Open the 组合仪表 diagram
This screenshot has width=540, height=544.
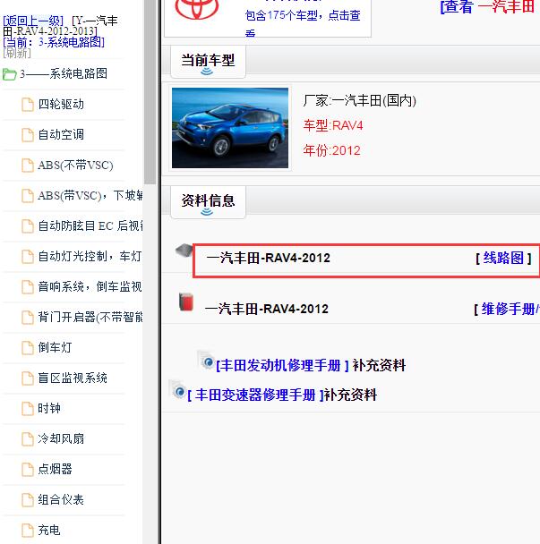[x=61, y=500]
